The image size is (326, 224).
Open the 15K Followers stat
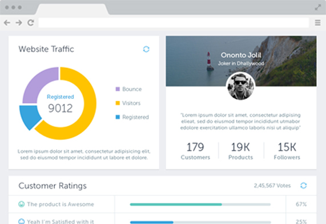click(x=287, y=151)
